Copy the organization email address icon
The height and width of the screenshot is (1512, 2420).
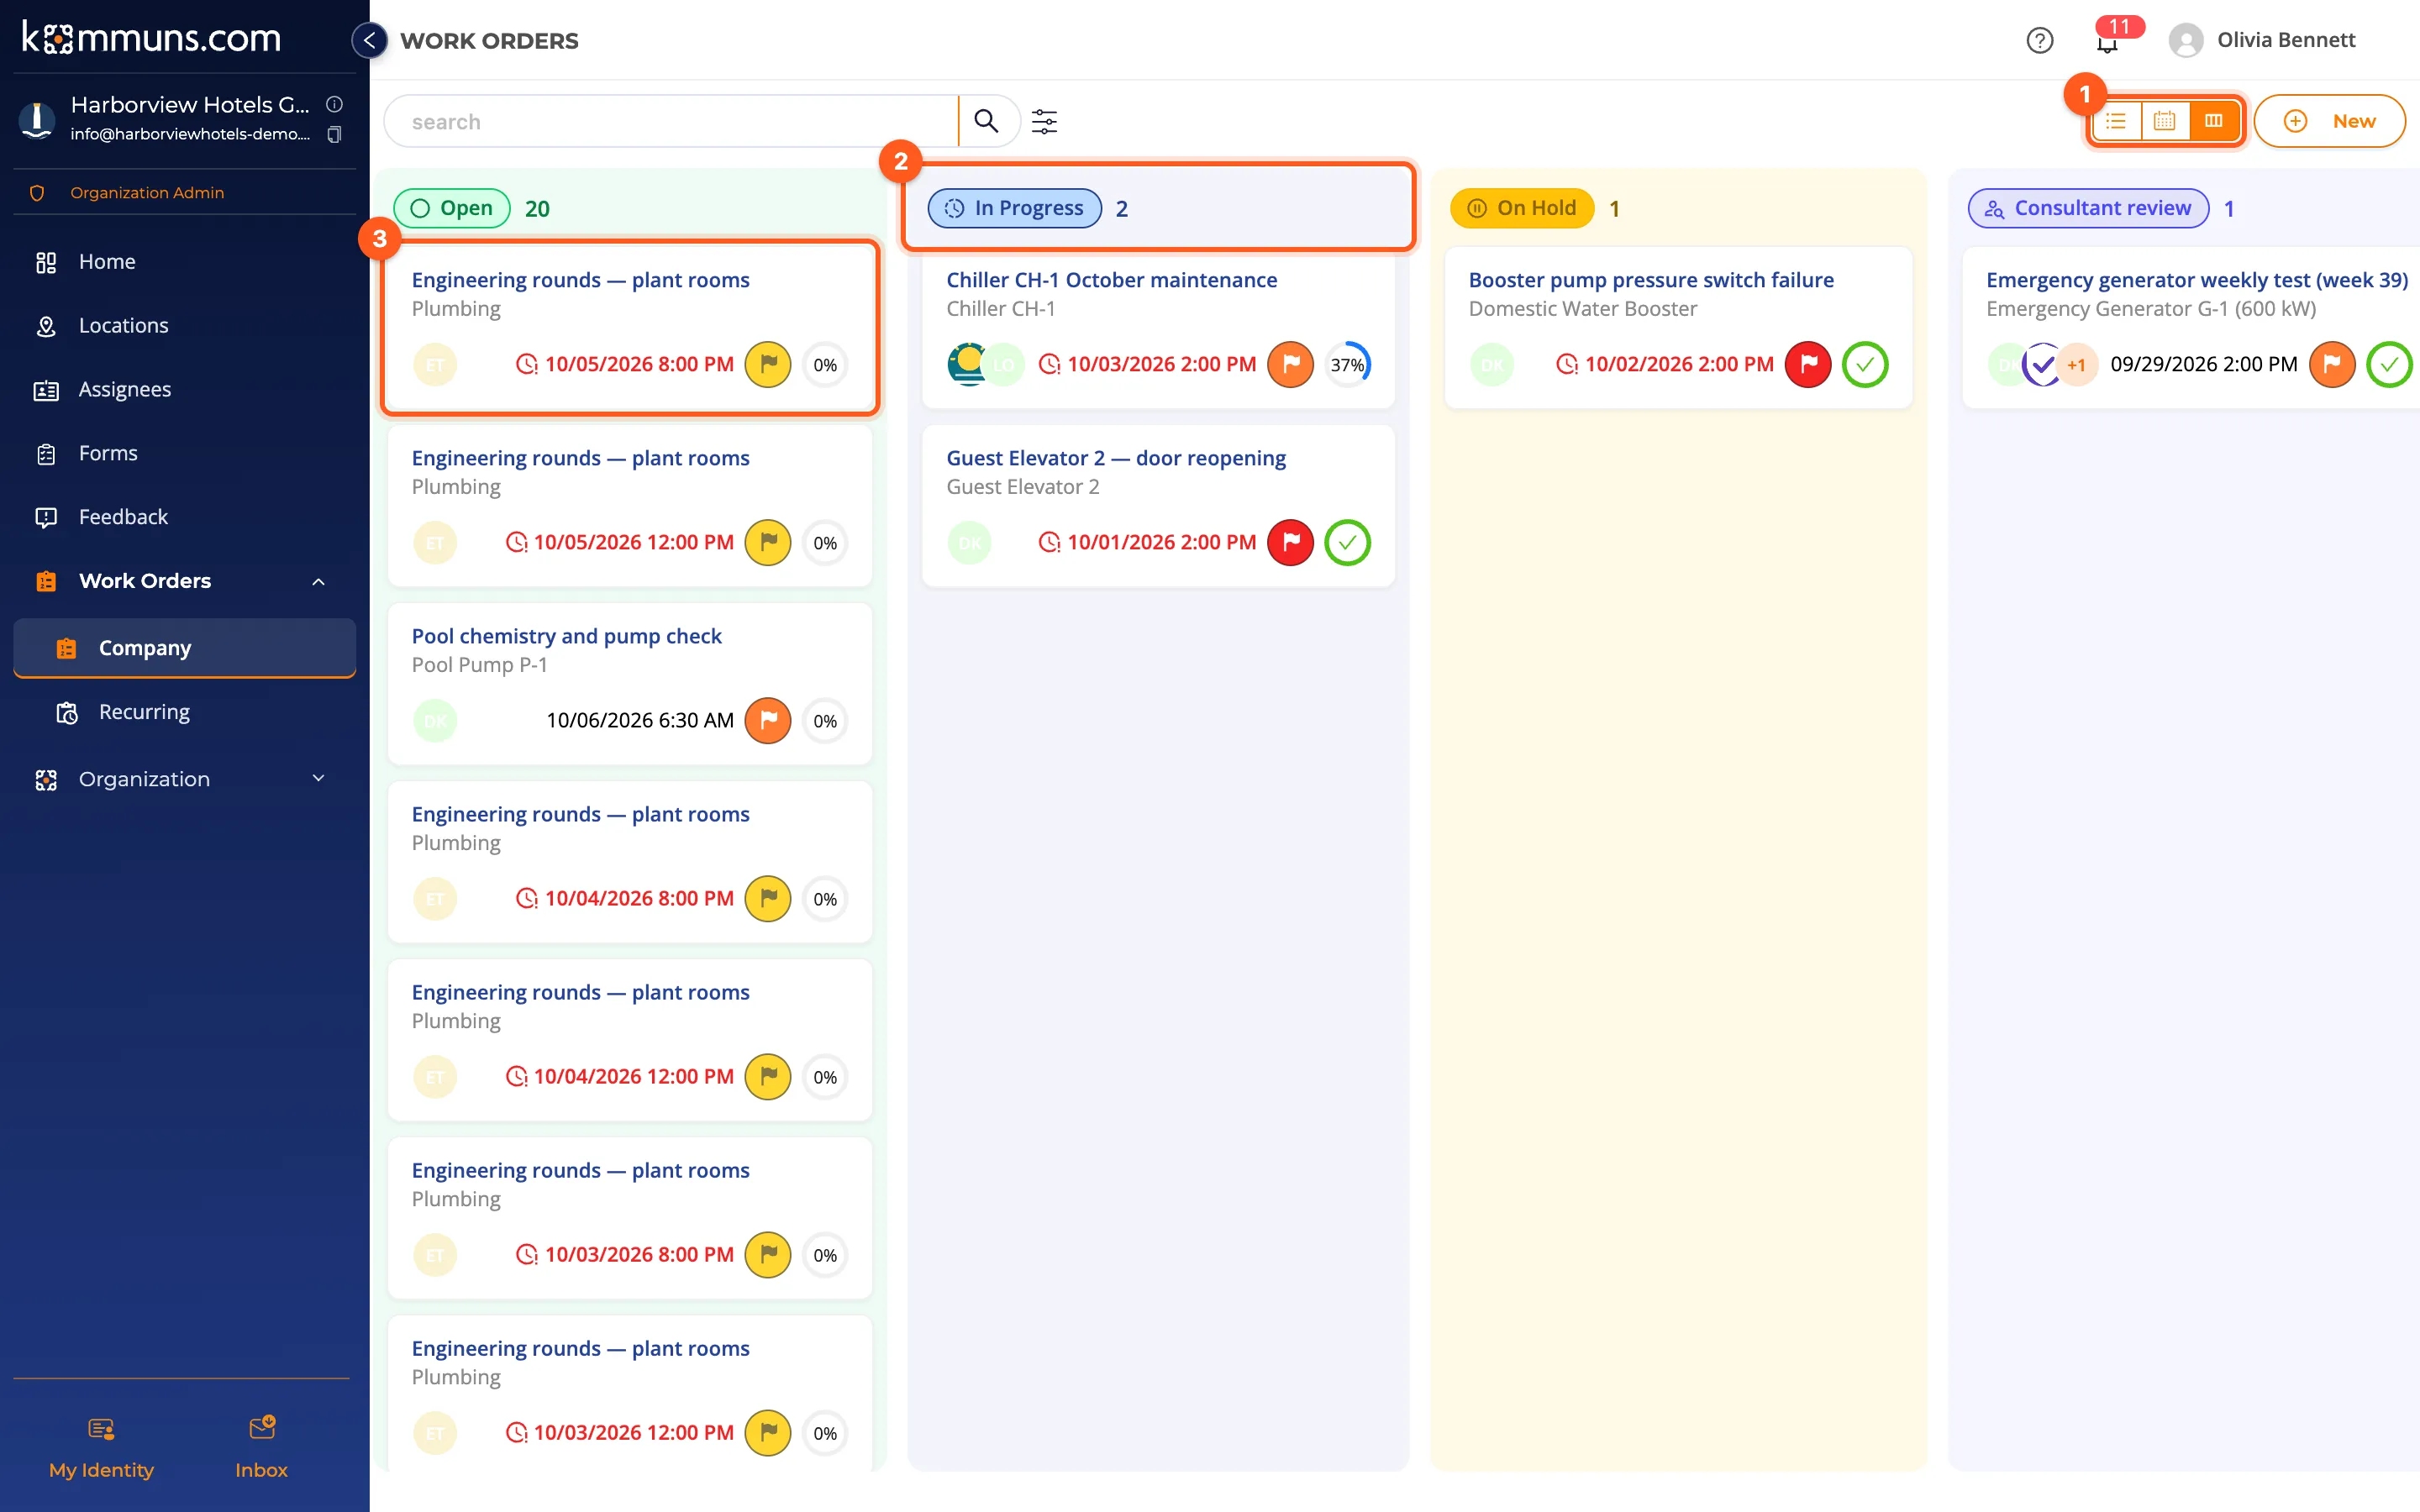coord(334,134)
